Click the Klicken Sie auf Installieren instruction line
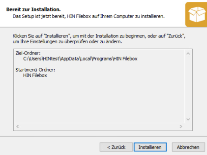The width and height of the screenshot is (207, 155). point(99,36)
